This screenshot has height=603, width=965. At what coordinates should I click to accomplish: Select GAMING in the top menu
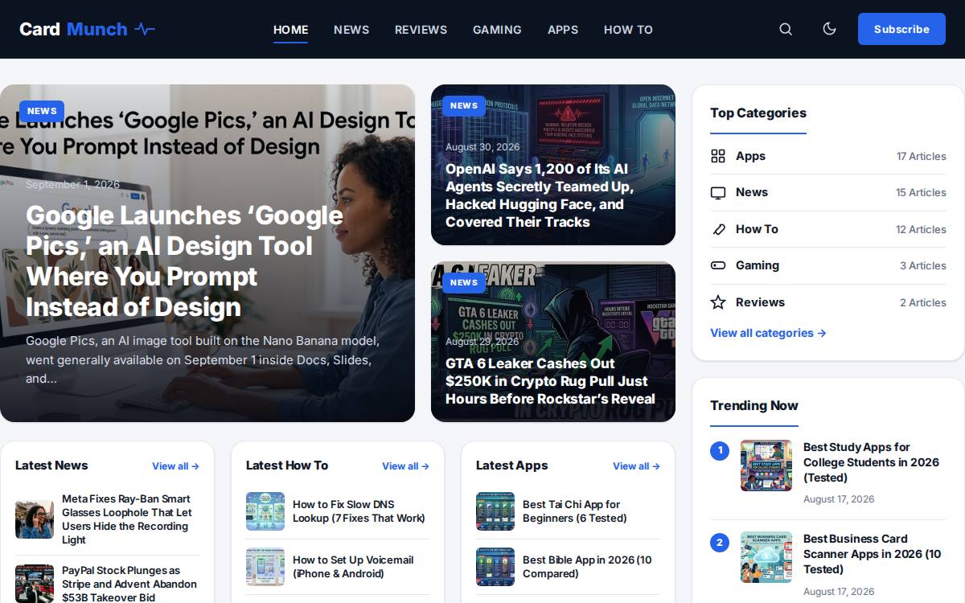497,30
